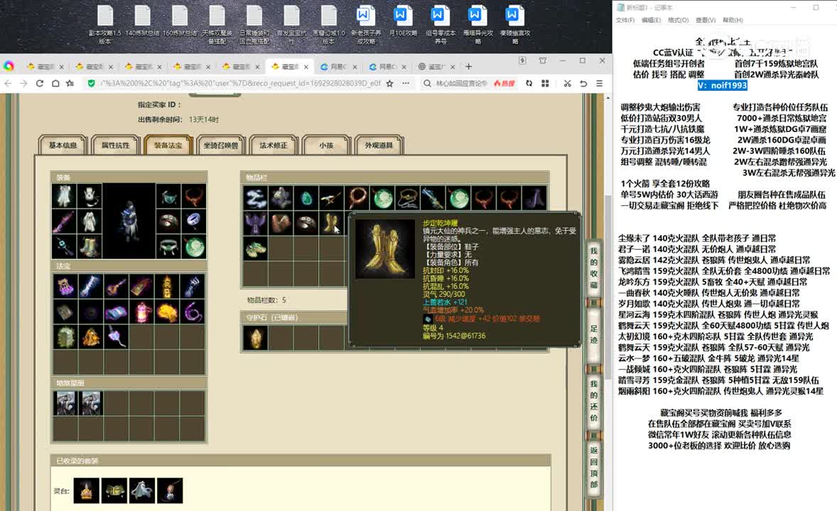
Task: Open Notepad 查看(V) menu
Action: [x=706, y=21]
